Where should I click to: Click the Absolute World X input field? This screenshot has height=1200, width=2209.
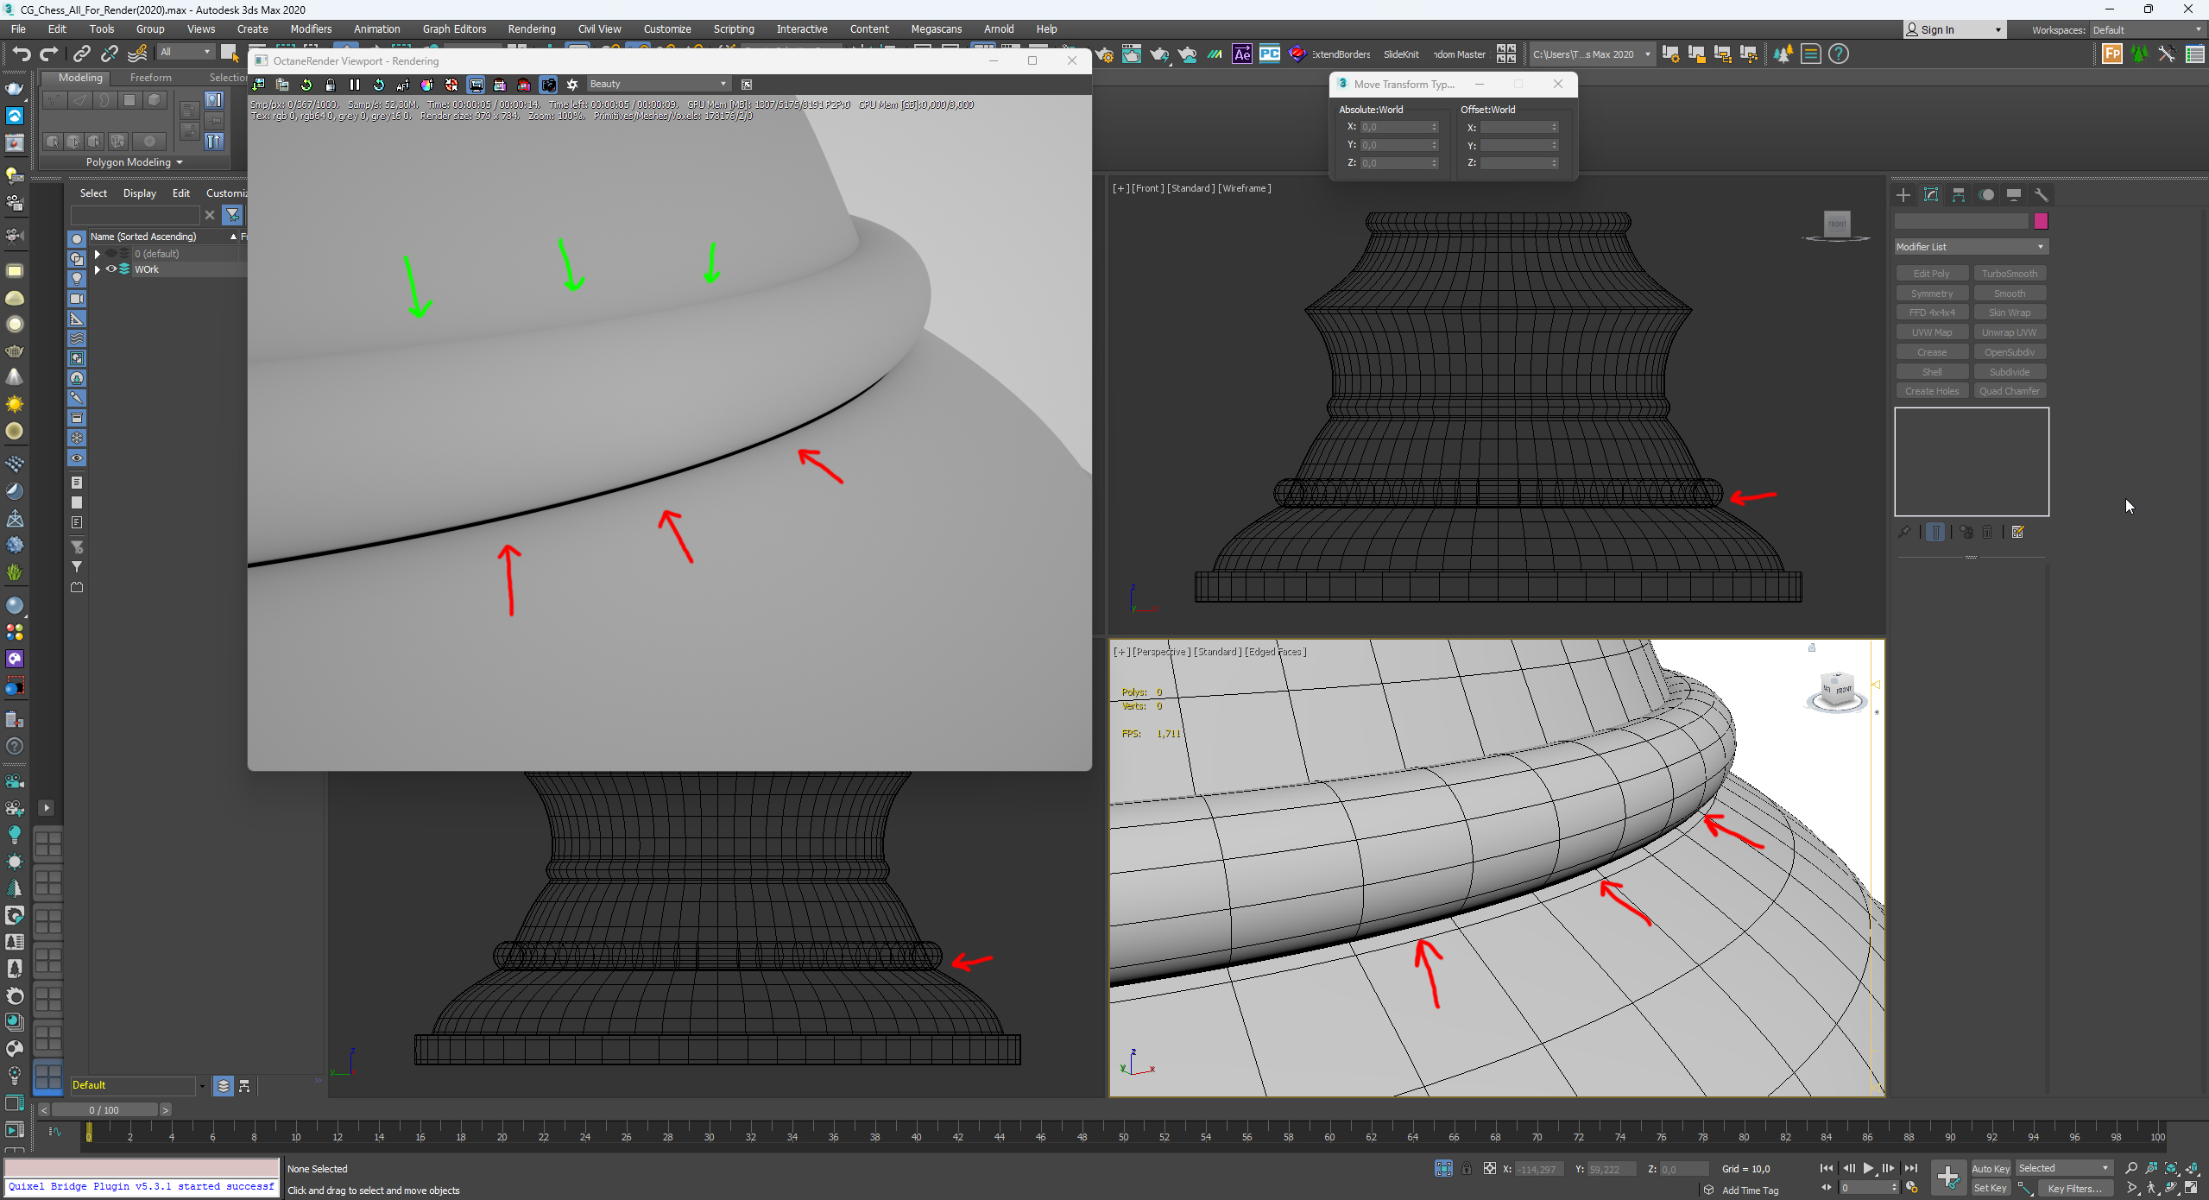point(1393,127)
